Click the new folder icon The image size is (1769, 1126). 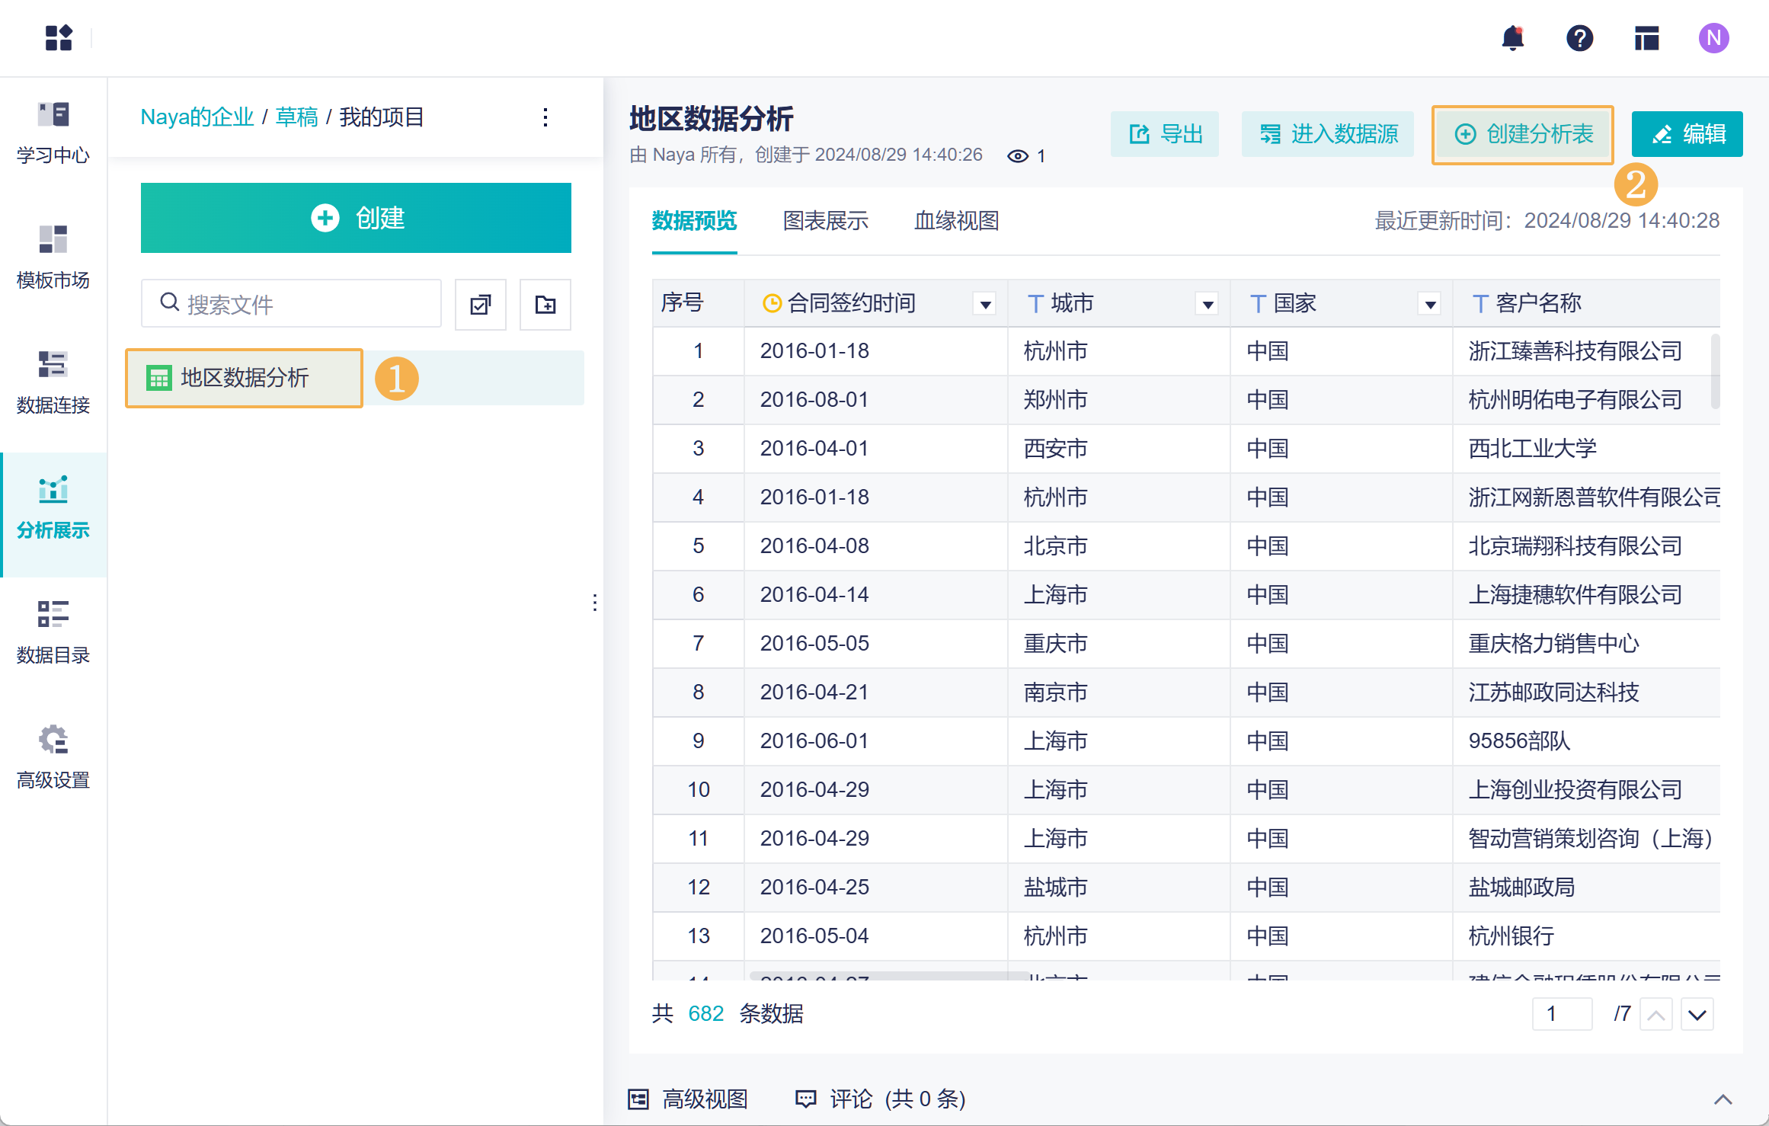pos(545,305)
